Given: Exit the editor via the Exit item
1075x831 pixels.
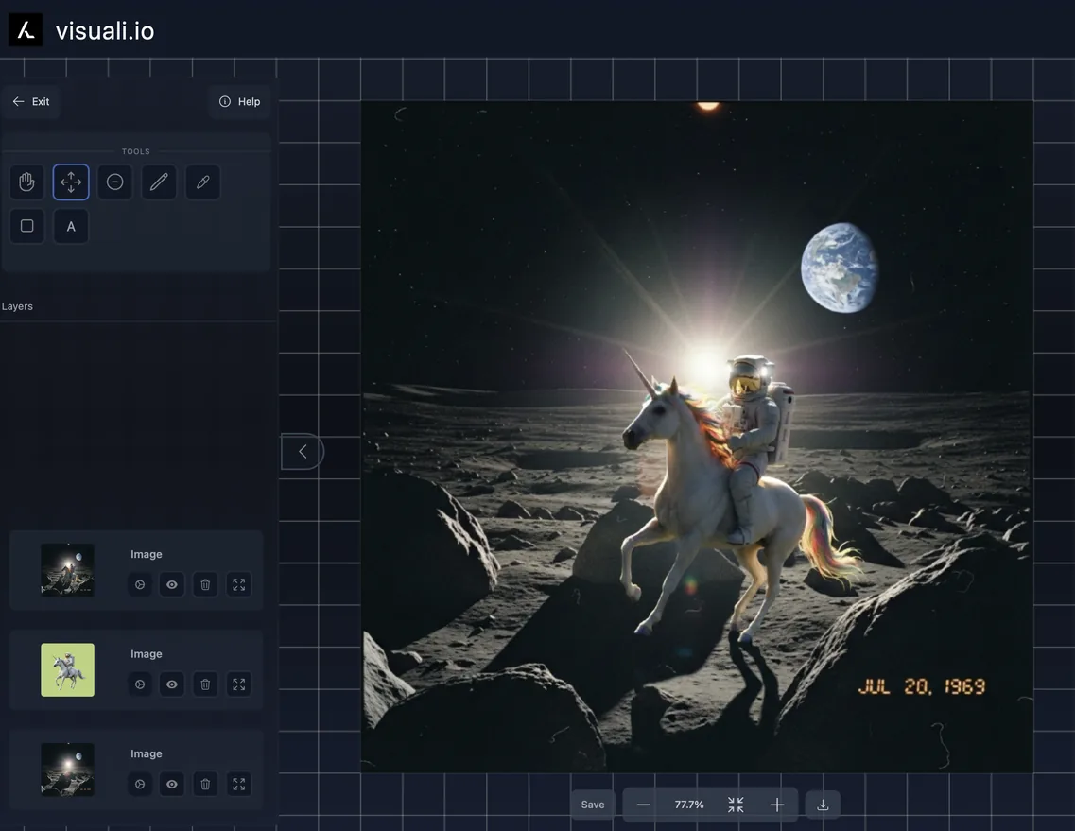Looking at the screenshot, I should (x=31, y=100).
